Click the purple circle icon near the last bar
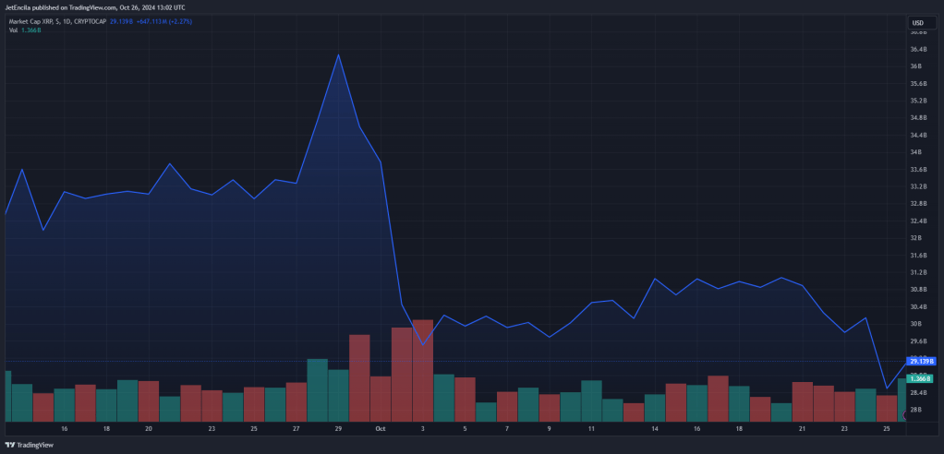The width and height of the screenshot is (944, 454). click(x=907, y=415)
